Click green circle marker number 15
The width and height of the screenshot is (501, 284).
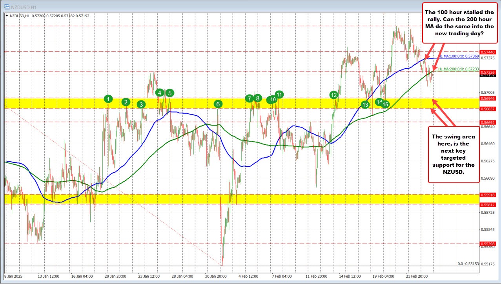click(385, 104)
